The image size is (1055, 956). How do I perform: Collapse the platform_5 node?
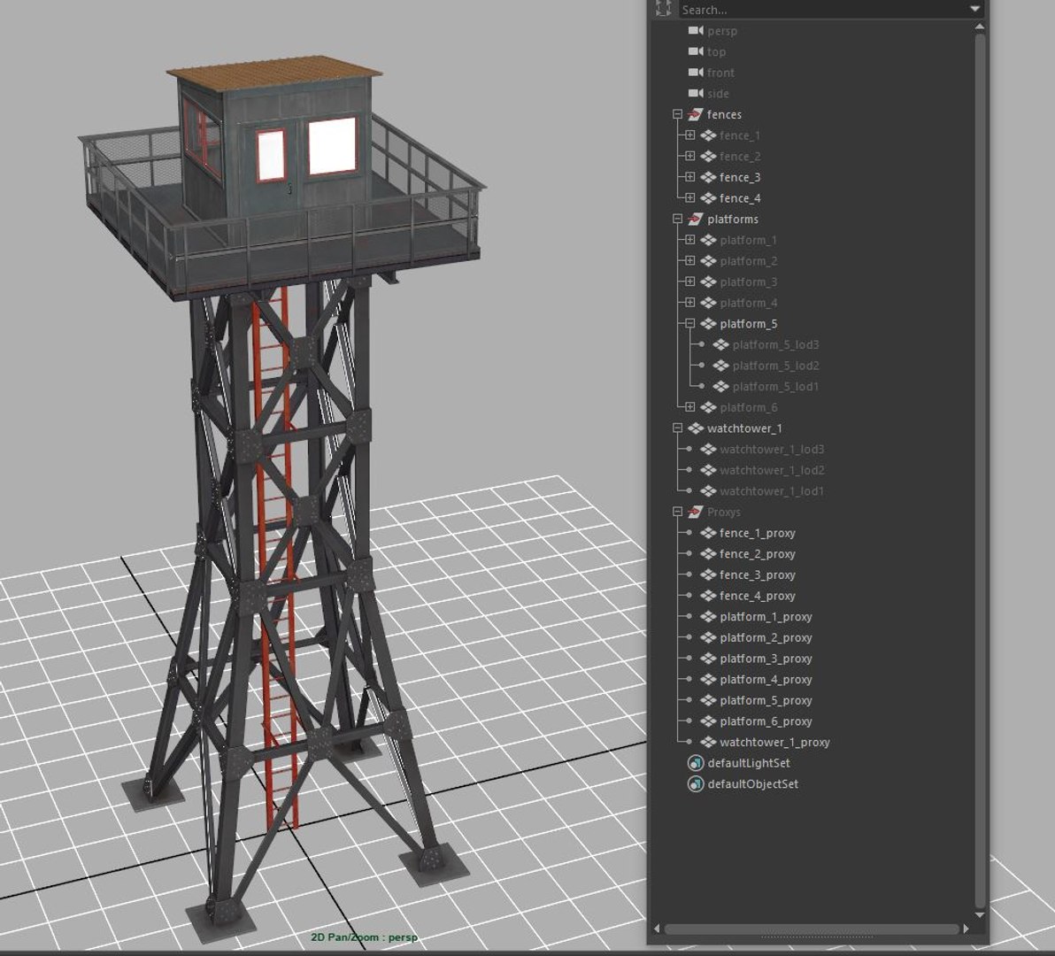[x=689, y=324]
